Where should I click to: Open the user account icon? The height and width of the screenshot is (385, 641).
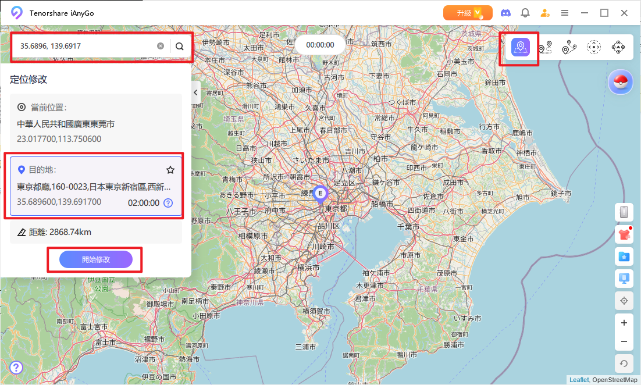tap(545, 13)
